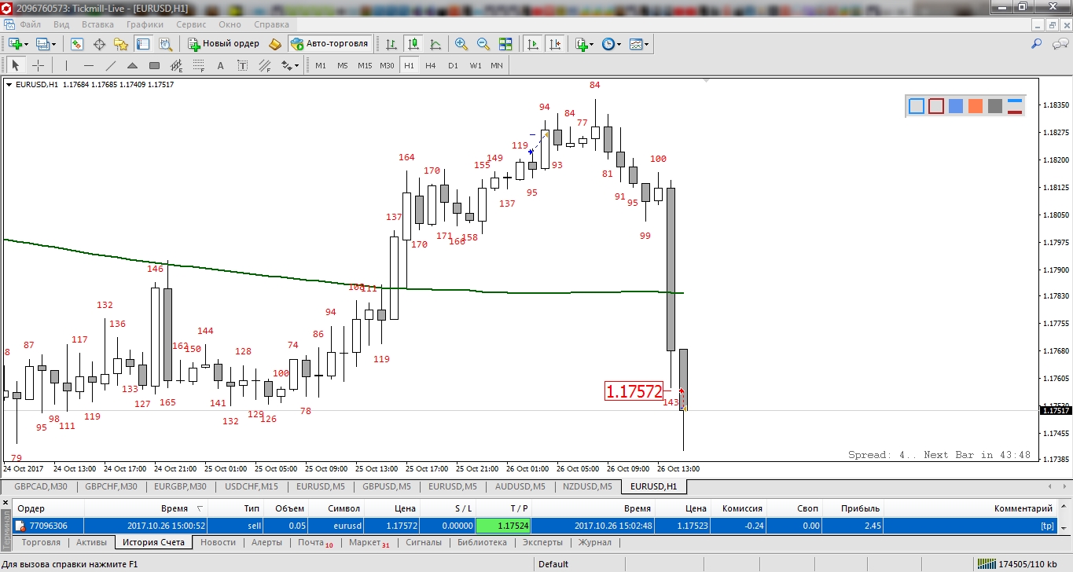Image resolution: width=1073 pixels, height=572 pixels.
Task: Tile chart windows with the grid icon
Action: click(505, 44)
